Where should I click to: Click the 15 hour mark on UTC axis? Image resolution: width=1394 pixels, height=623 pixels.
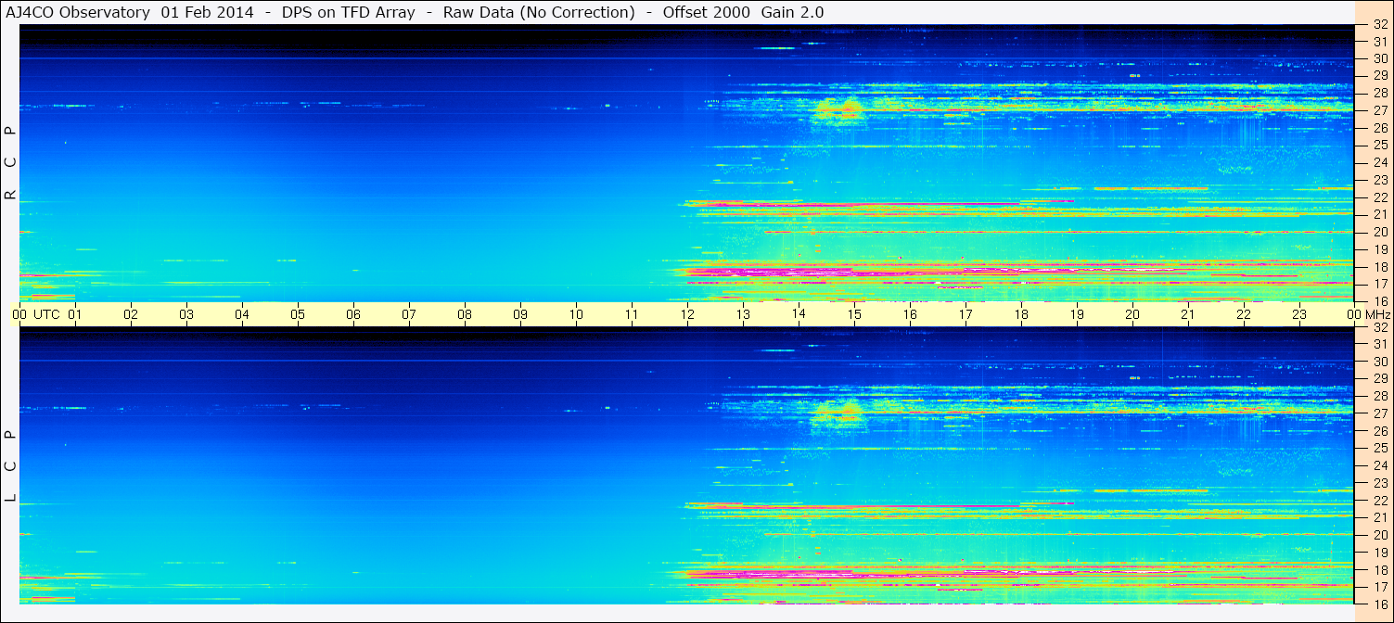[x=854, y=314]
